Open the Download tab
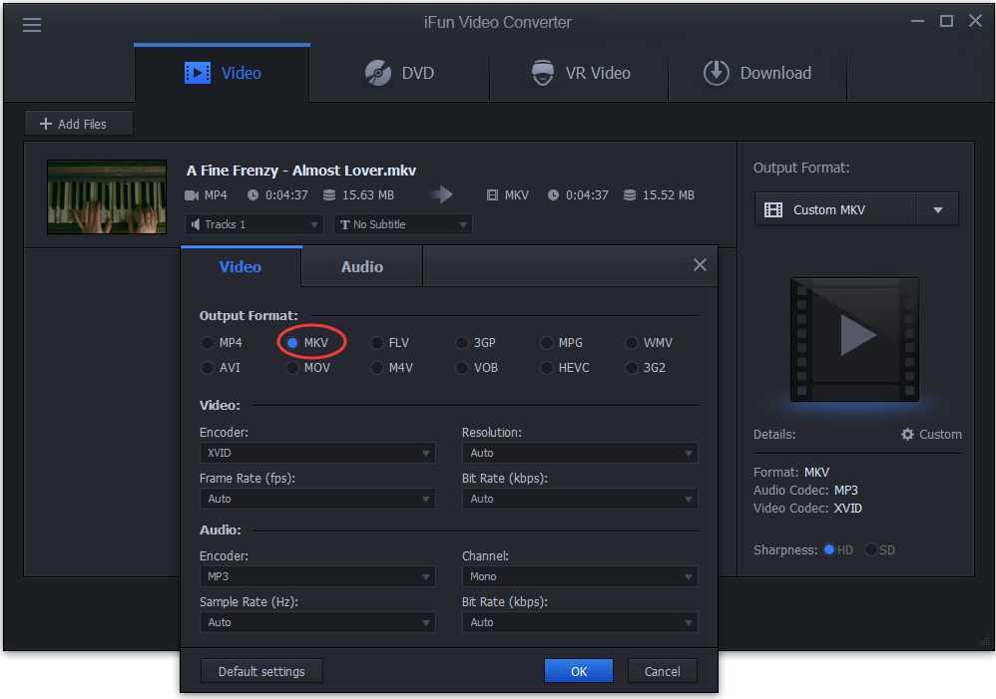The image size is (996, 699). 757,73
